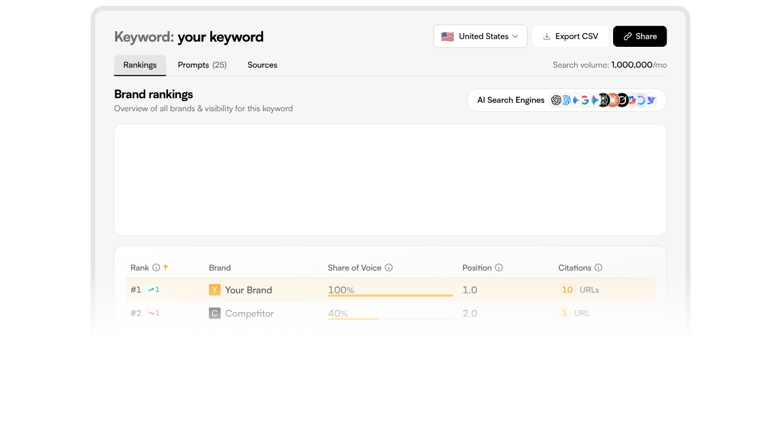
Task: Click the 10 URLs citations badge
Action: (579, 290)
